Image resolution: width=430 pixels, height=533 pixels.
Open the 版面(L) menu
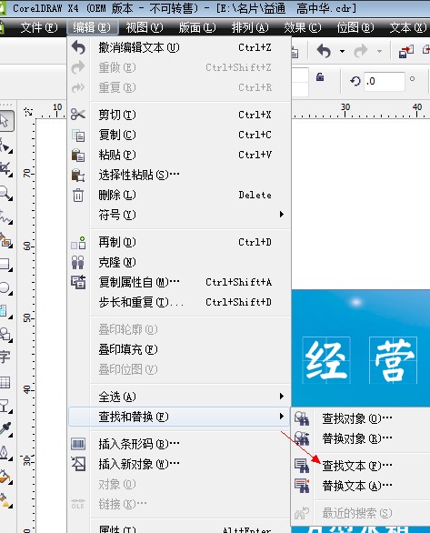[197, 27]
